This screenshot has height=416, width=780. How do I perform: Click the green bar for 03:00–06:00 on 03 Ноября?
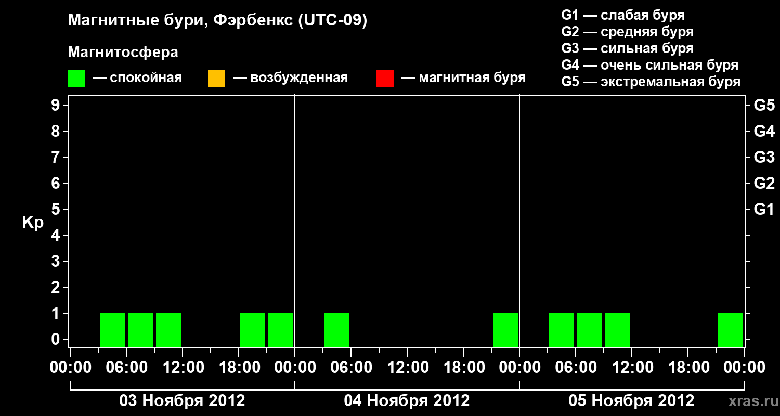point(112,330)
